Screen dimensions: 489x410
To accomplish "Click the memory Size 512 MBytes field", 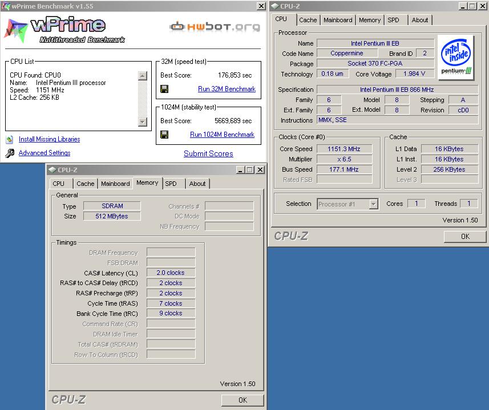I will (x=112, y=216).
